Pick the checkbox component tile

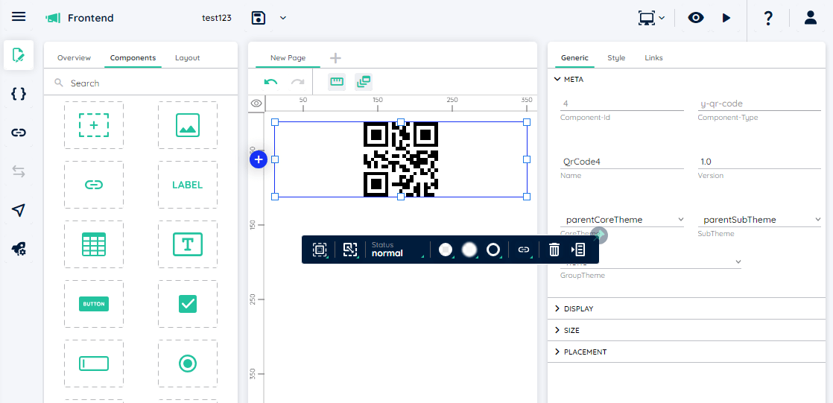pyautogui.click(x=188, y=304)
